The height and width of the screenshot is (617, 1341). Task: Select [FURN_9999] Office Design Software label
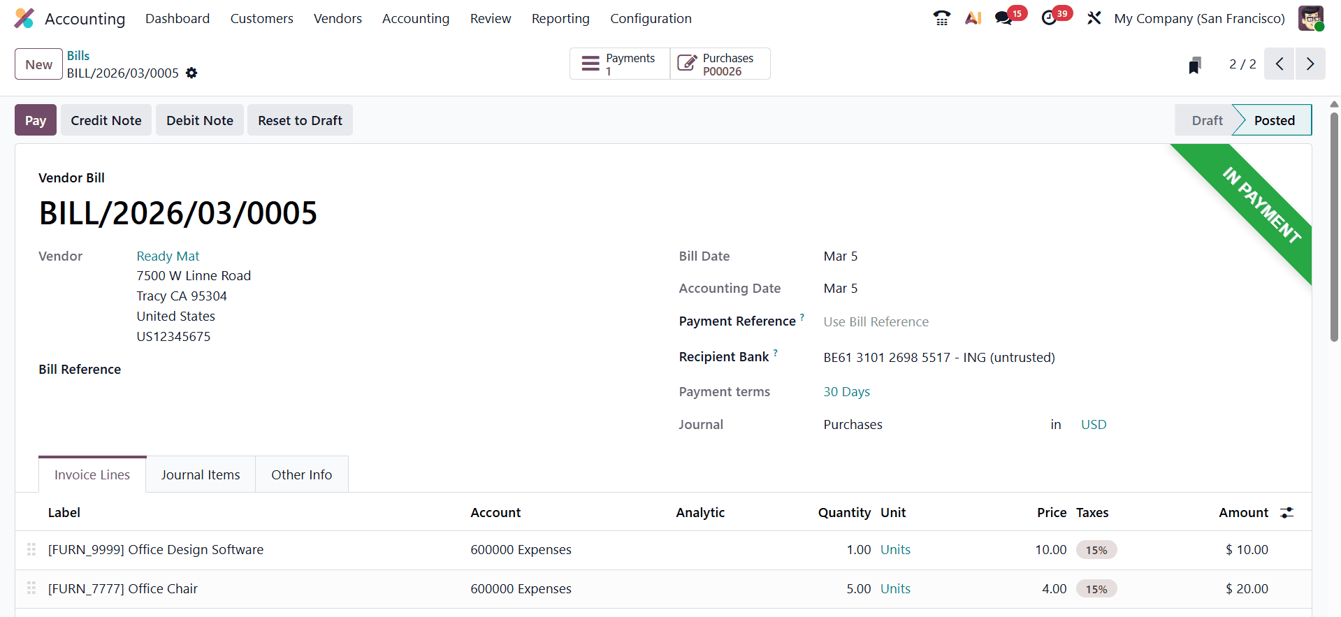pos(156,549)
